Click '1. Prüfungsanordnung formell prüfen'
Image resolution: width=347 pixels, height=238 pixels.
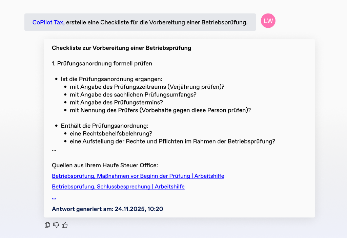[x=102, y=64]
